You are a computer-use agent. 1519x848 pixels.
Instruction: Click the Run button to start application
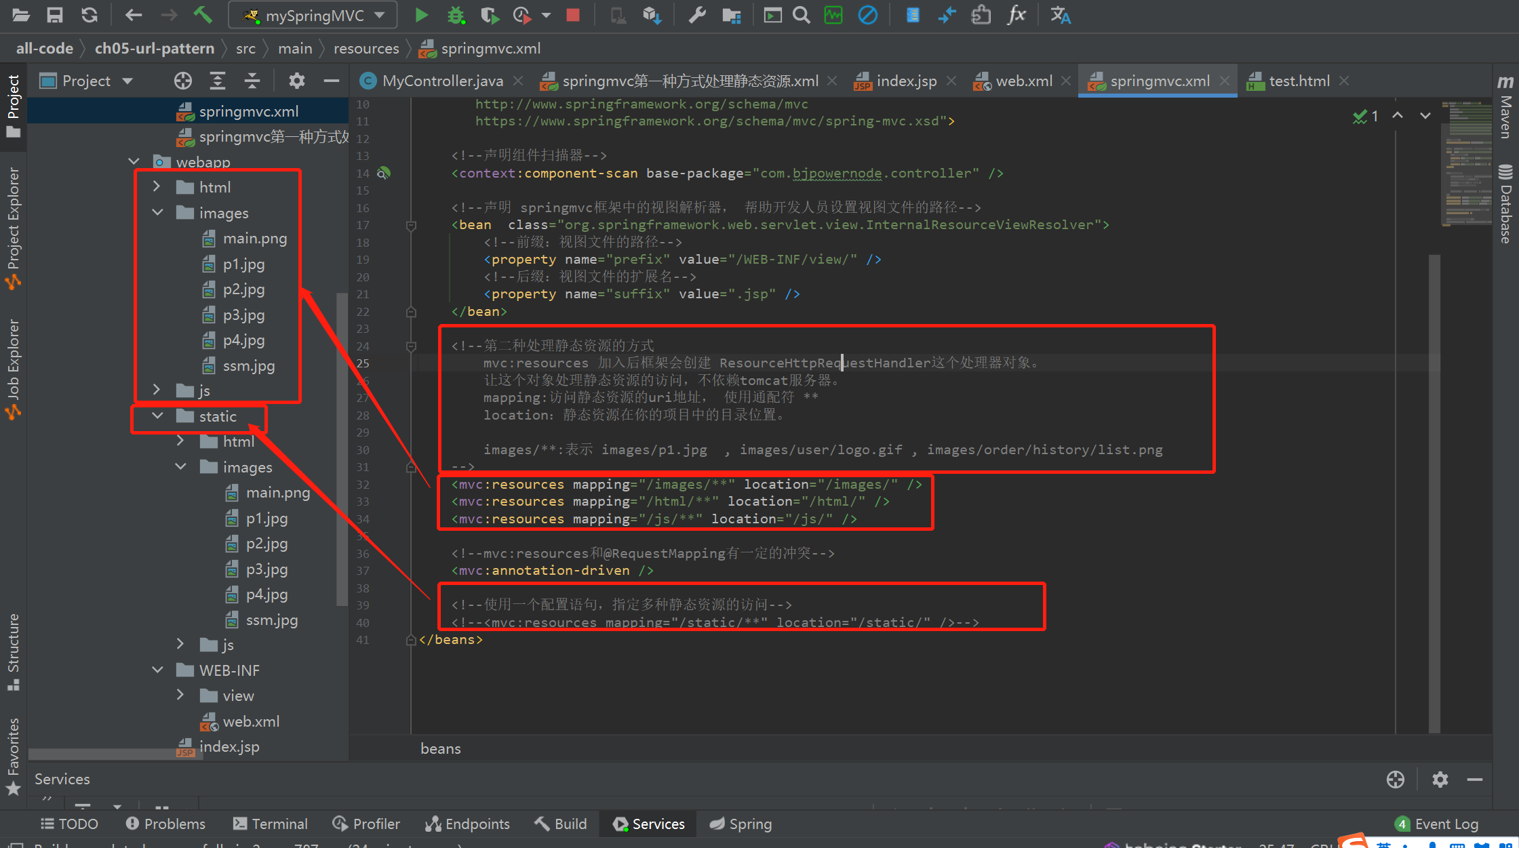point(422,15)
